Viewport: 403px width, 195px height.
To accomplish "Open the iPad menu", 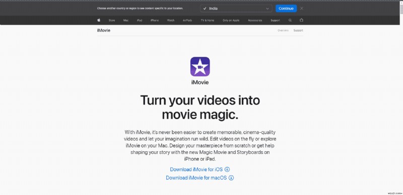I will [x=140, y=20].
